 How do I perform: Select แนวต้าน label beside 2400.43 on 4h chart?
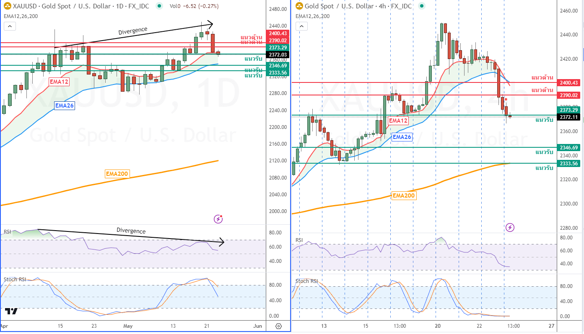(x=542, y=78)
